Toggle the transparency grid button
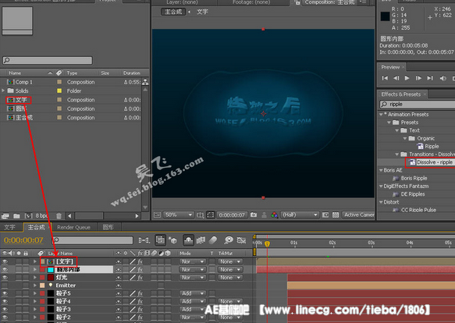The height and width of the screenshot is (323, 455). point(336,215)
